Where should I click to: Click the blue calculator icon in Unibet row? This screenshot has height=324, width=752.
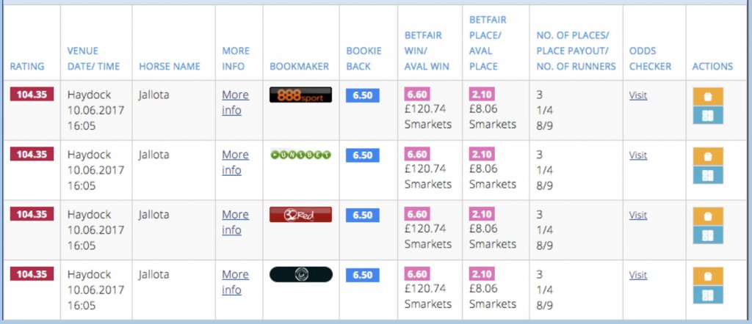click(708, 175)
